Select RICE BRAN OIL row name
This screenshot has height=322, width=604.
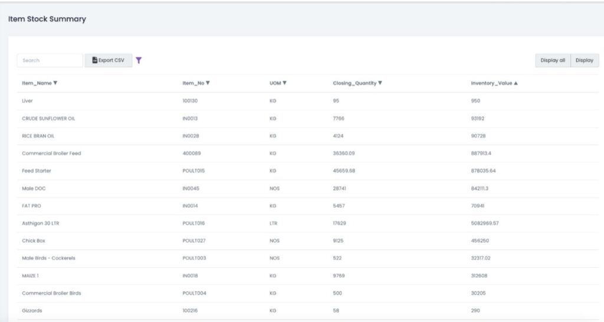point(38,136)
